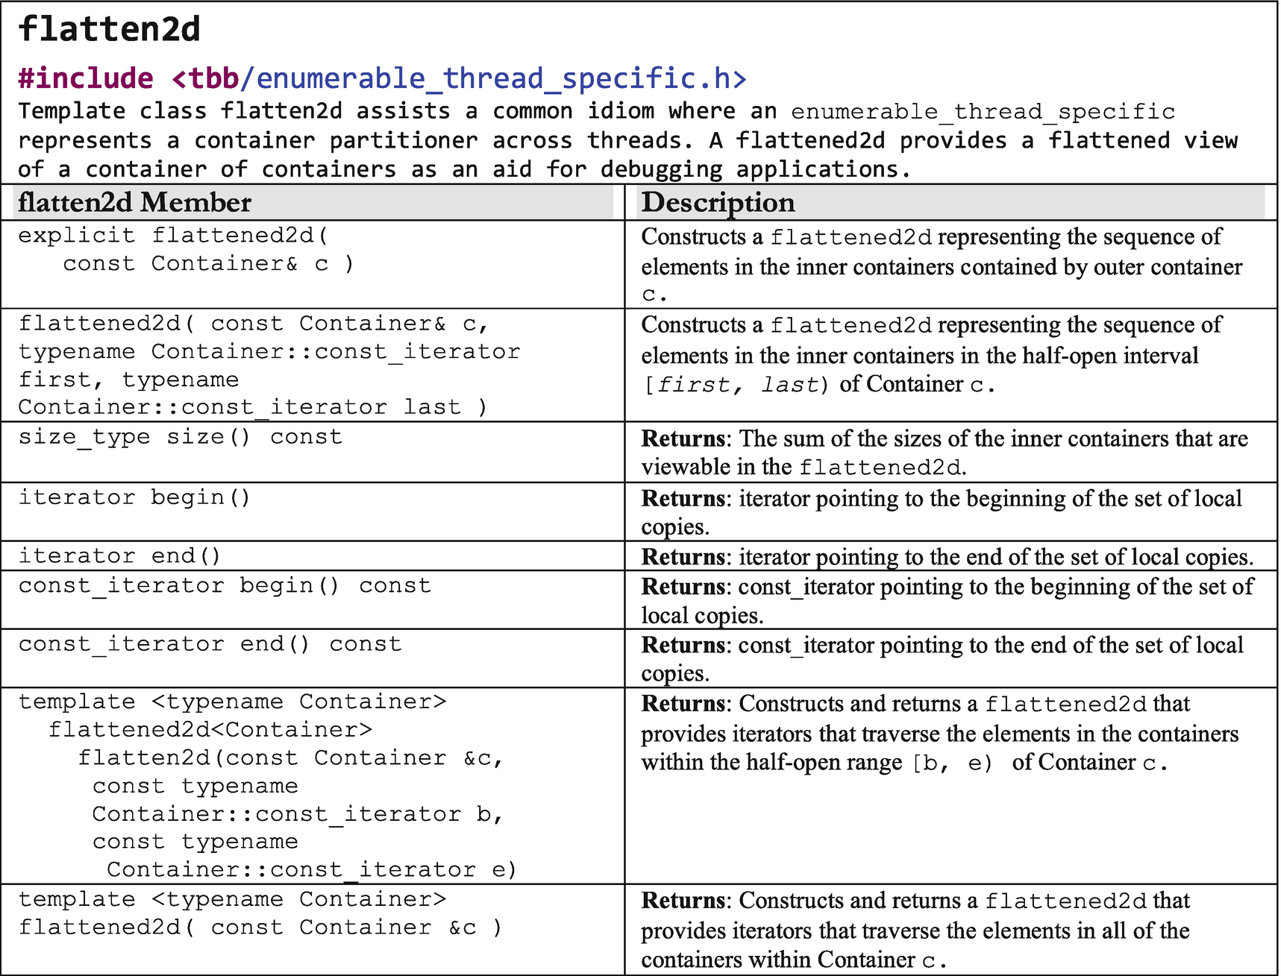
Task: Click the 'flattened2d( const Container &c )' line
Action: coord(260,928)
